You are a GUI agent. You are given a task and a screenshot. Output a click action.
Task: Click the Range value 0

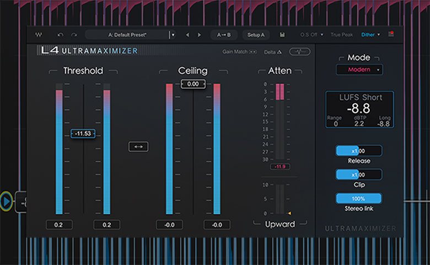click(336, 124)
